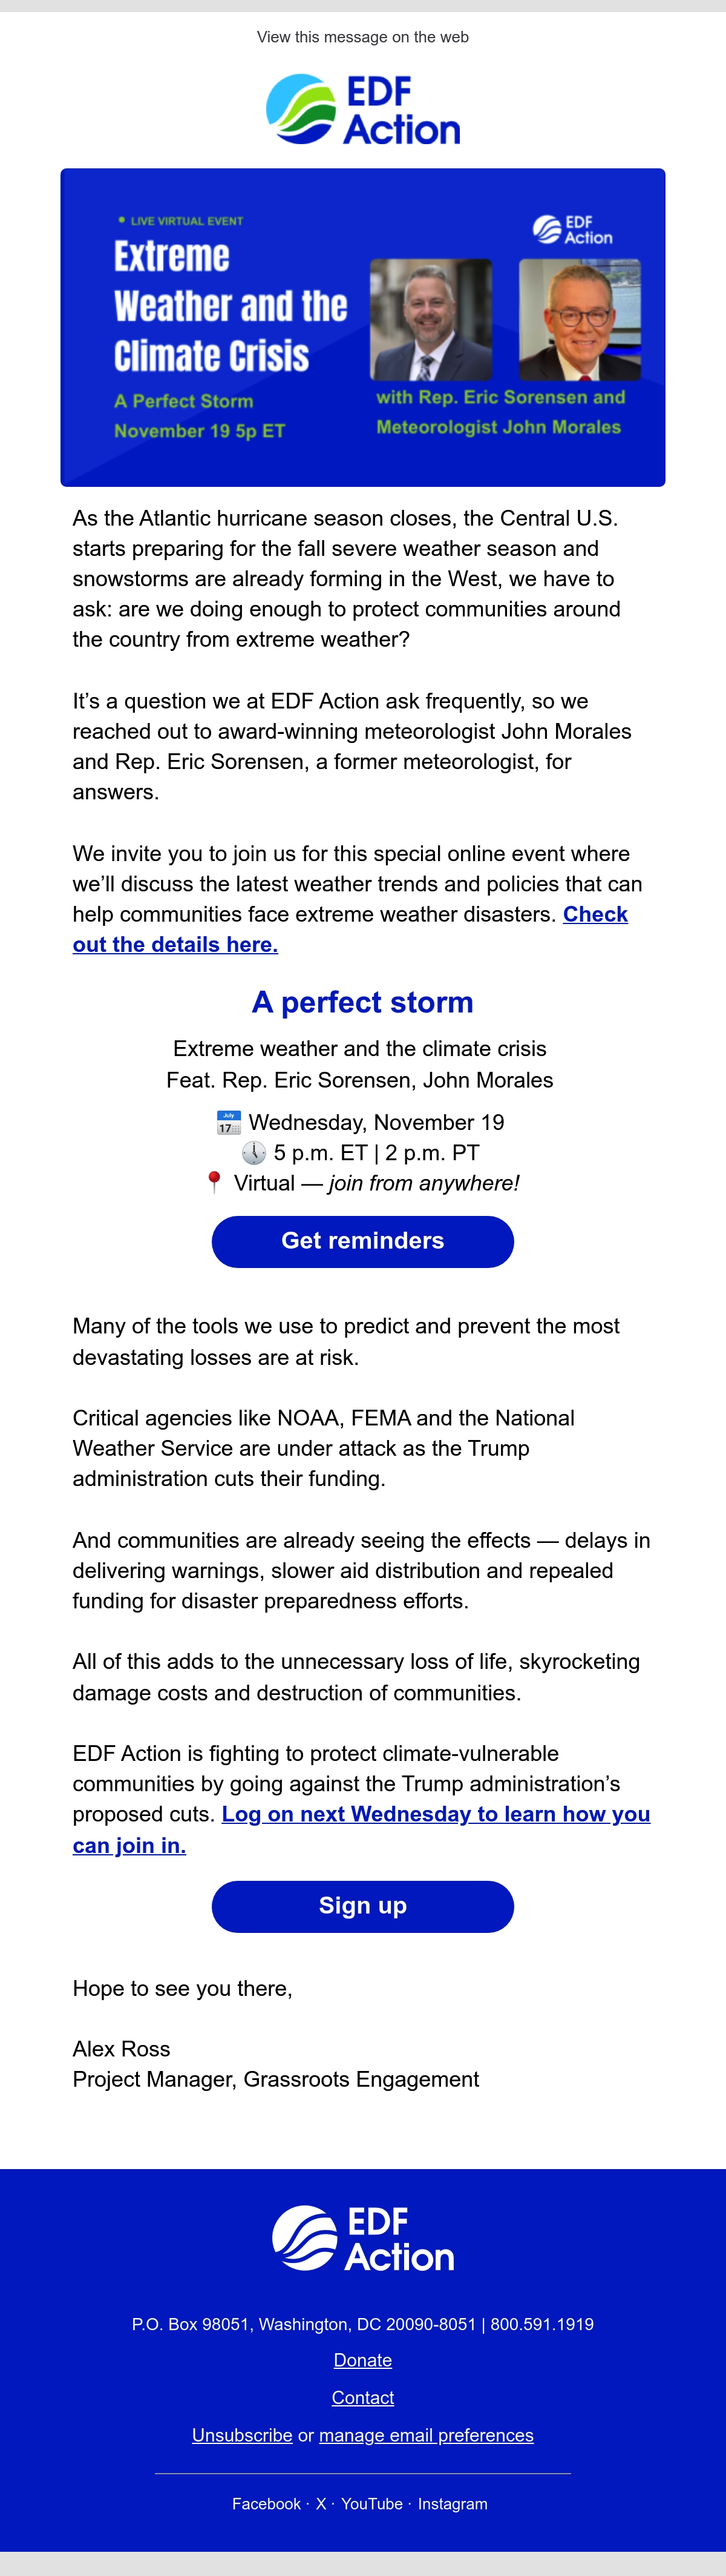
Task: Open the Log on next Wednesday link
Action: (x=362, y=1829)
